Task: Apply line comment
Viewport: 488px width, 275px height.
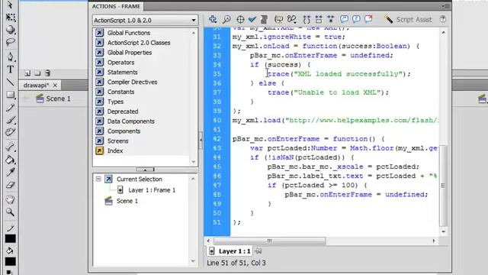Action: click(356, 19)
